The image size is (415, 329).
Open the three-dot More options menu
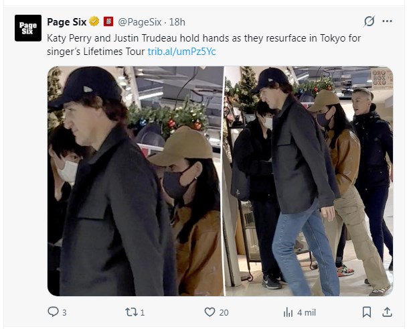[387, 21]
